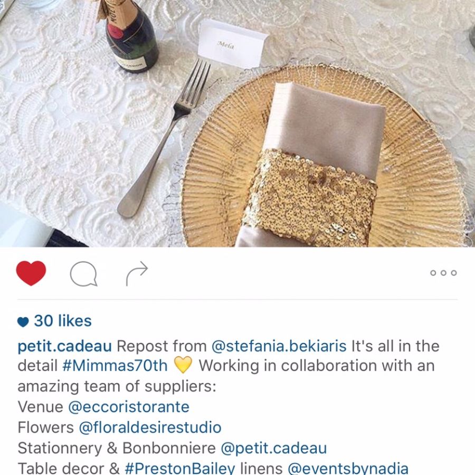Screen dimensions: 475x475
Task: Open the three-dot more options menu
Action: (x=443, y=273)
